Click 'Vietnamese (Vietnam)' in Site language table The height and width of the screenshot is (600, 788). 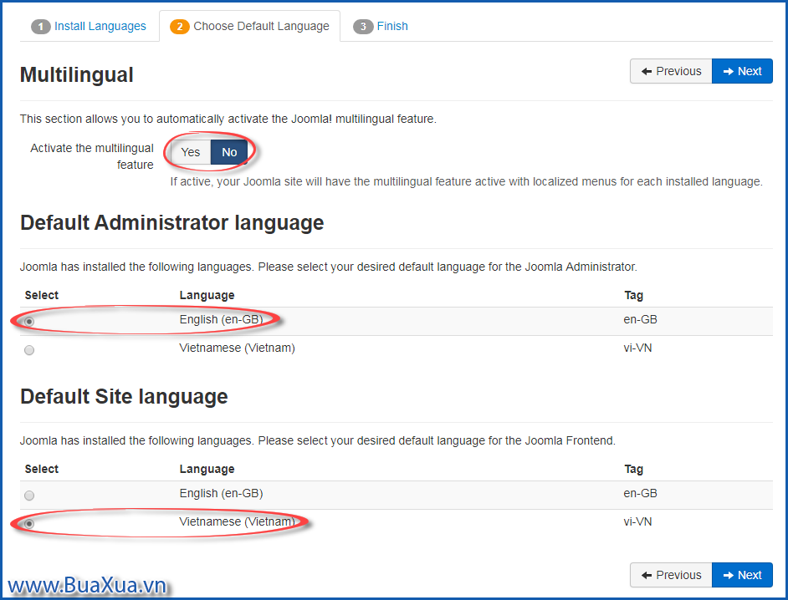pyautogui.click(x=238, y=521)
